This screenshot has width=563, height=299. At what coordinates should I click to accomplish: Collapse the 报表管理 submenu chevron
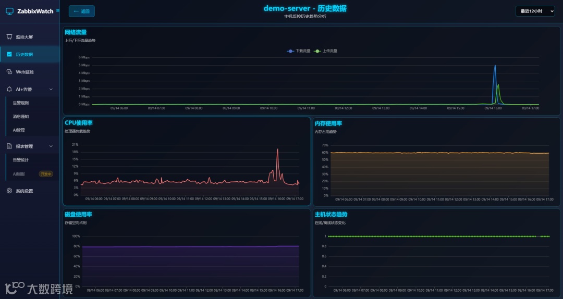[51, 146]
